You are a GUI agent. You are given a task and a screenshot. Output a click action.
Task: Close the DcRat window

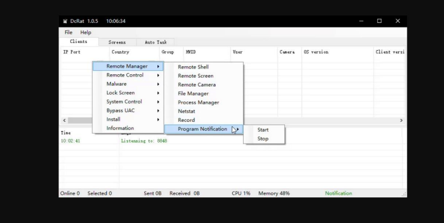[x=398, y=21]
